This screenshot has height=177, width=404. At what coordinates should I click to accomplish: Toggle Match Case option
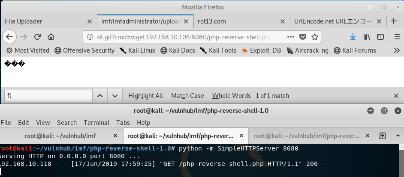coord(187,96)
